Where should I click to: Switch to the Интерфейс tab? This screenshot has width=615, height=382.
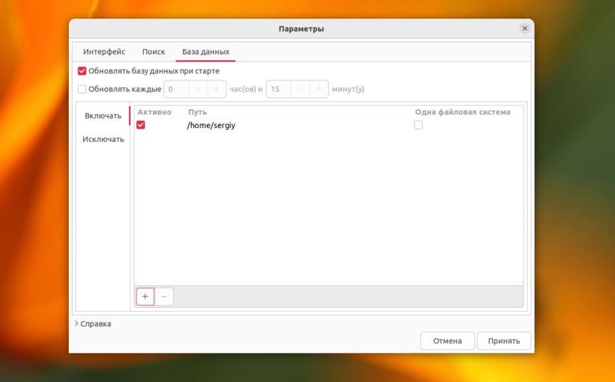[x=104, y=52]
